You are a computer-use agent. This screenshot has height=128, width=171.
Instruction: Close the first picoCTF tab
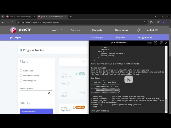34,17
